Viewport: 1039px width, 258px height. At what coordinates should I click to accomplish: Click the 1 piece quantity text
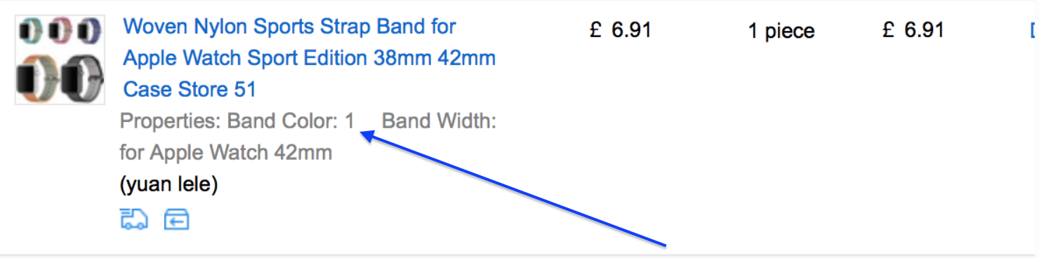point(781,31)
